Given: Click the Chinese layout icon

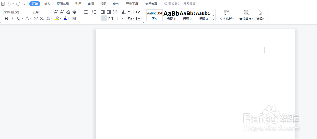Looking at the screenshot, I should click(x=115, y=12).
